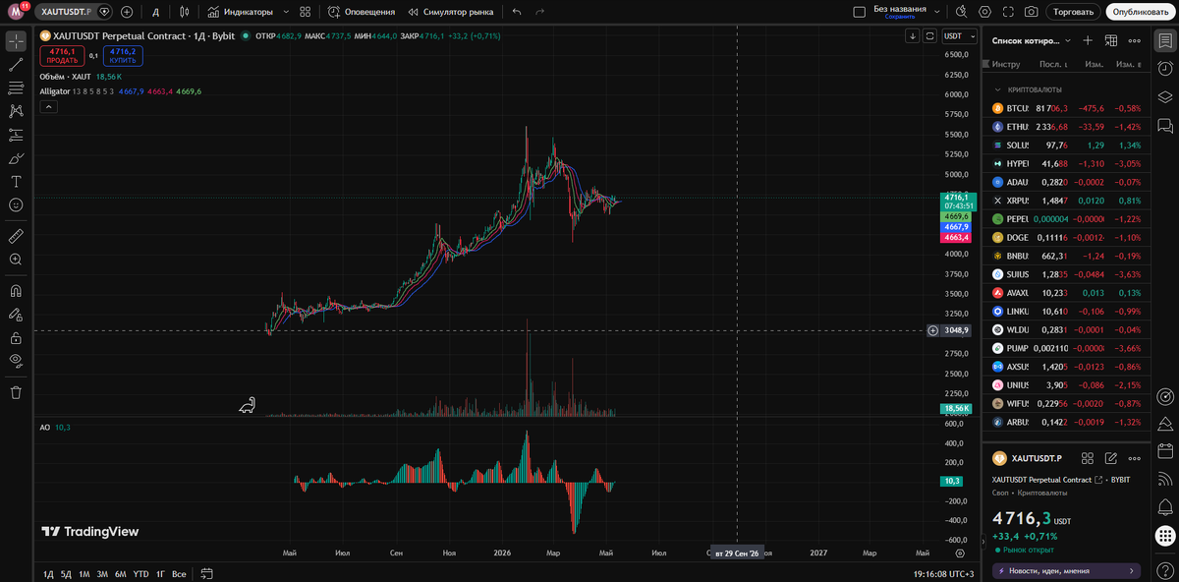Image resolution: width=1179 pixels, height=582 pixels.
Task: Select the zoom in tool
Action: [16, 260]
